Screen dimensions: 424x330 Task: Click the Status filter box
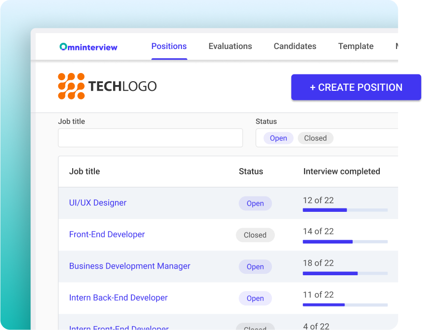[327, 138]
